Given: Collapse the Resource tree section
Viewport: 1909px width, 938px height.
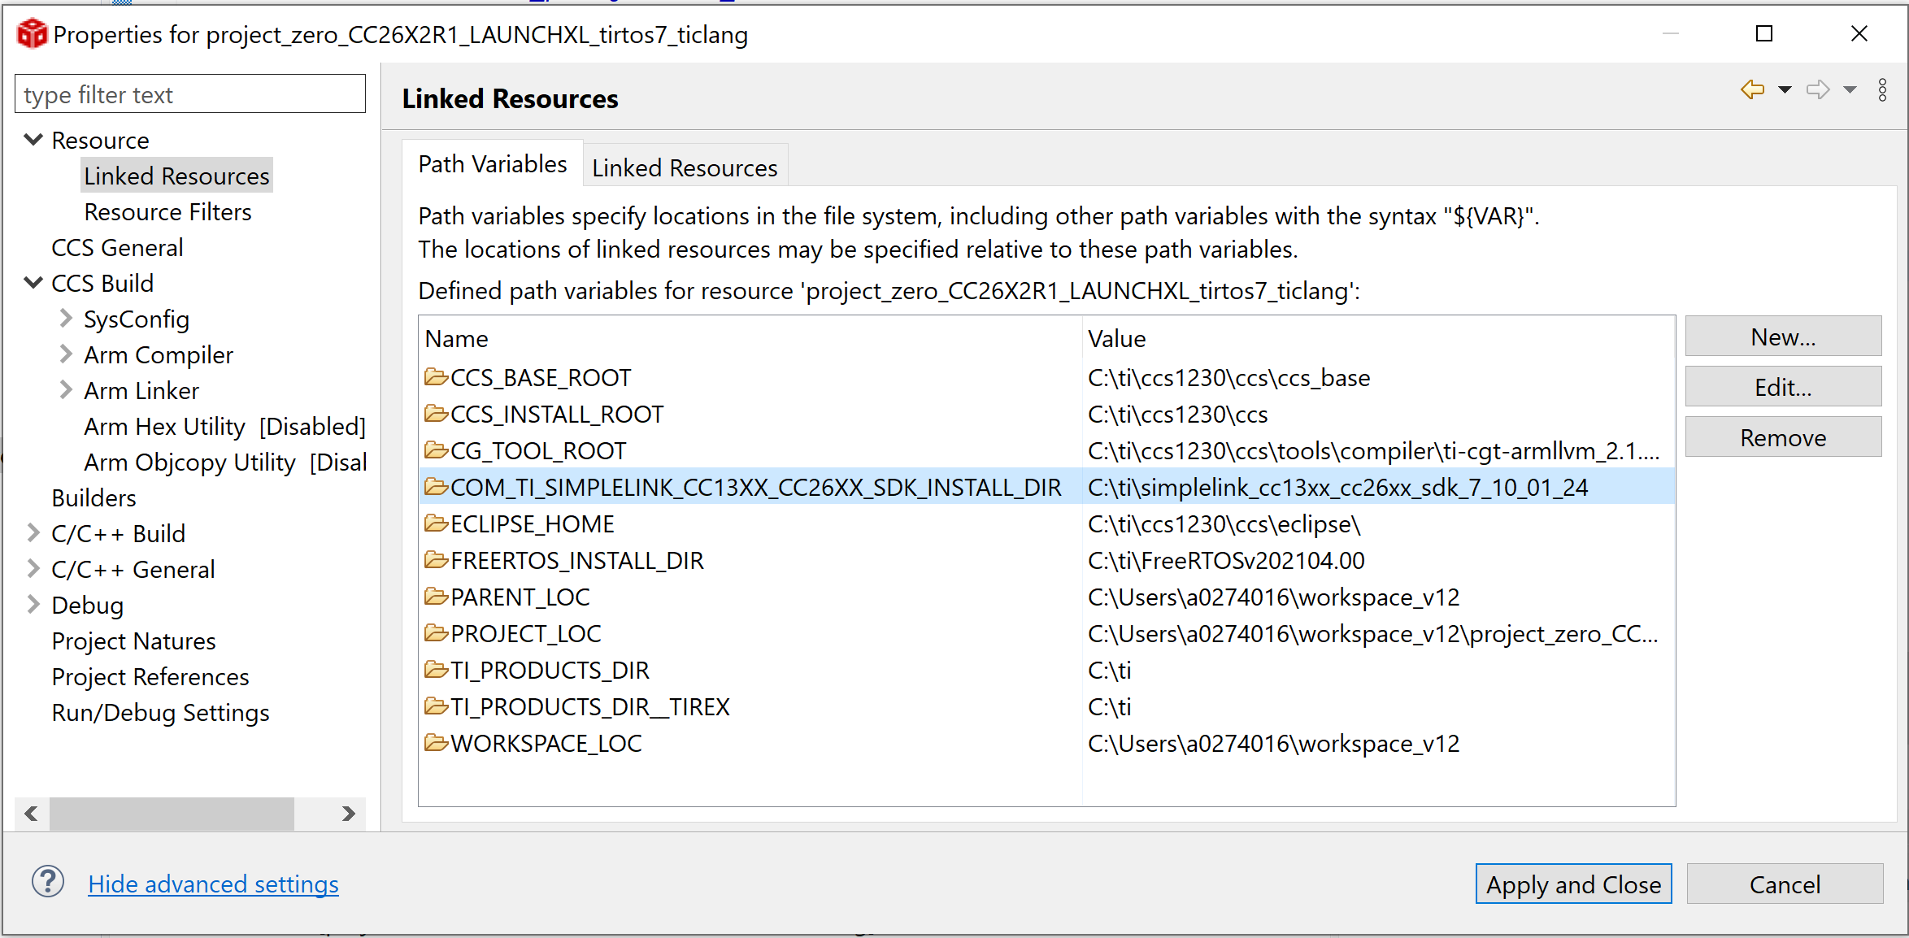Looking at the screenshot, I should (x=33, y=139).
